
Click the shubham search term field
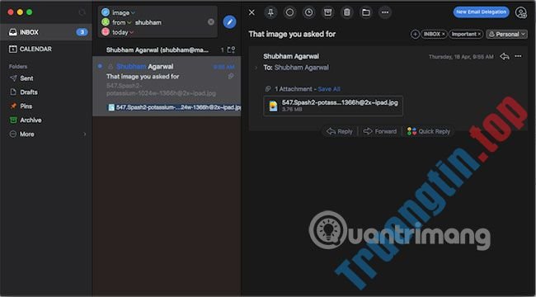pos(148,22)
